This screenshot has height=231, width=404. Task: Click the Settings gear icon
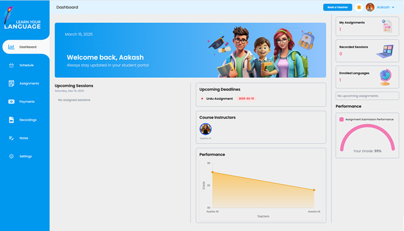point(11,157)
